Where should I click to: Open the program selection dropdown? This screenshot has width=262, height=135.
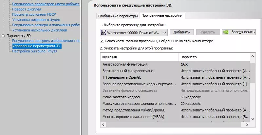pos(134,32)
